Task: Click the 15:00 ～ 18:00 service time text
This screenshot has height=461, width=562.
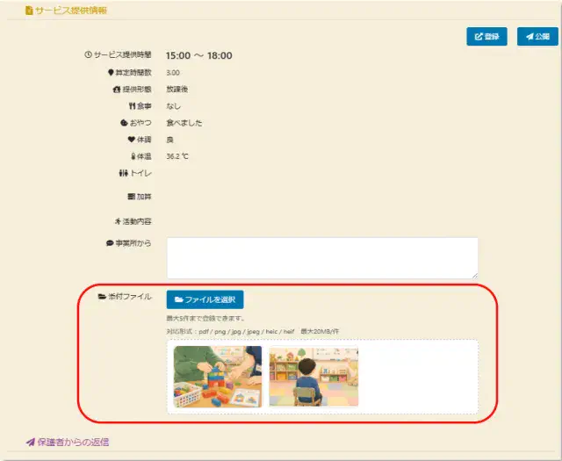Action: coord(199,55)
